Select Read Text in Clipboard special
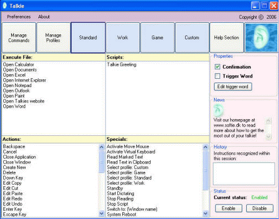Viewport: 279px width, 219px height. pyautogui.click(x=129, y=162)
